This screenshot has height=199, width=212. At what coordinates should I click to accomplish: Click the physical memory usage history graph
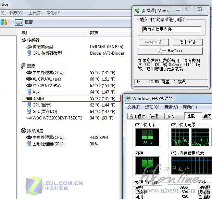(x=191, y=166)
